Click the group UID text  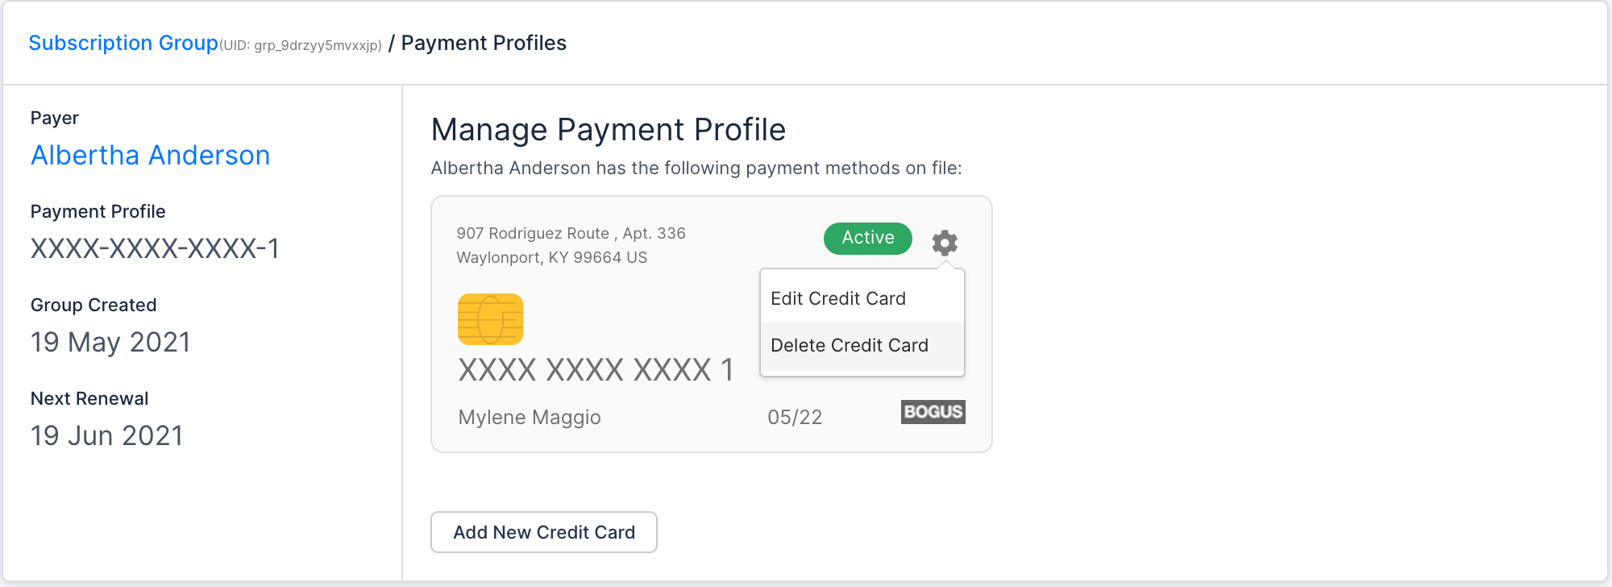(301, 45)
